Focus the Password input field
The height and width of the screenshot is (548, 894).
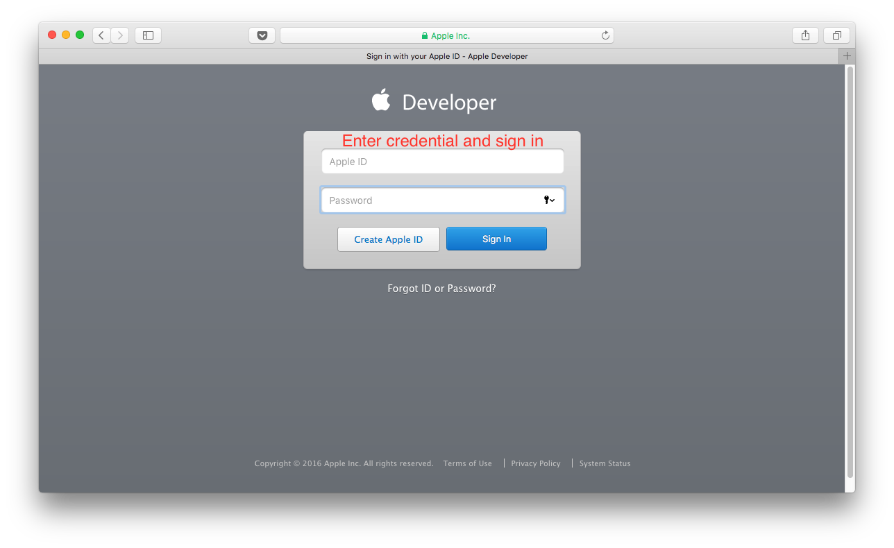coord(443,200)
